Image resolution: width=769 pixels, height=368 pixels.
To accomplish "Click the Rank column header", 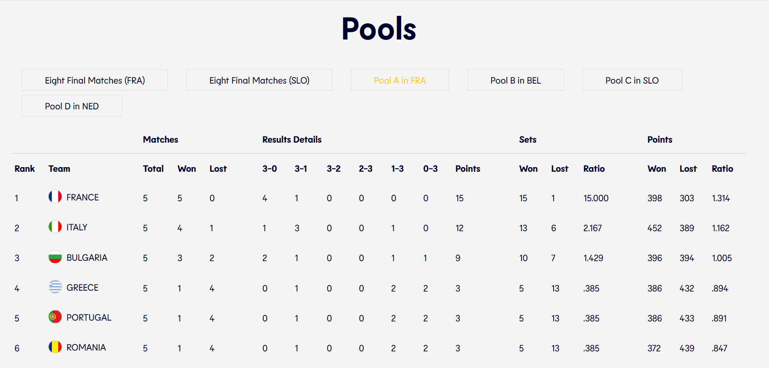I will pyautogui.click(x=25, y=169).
